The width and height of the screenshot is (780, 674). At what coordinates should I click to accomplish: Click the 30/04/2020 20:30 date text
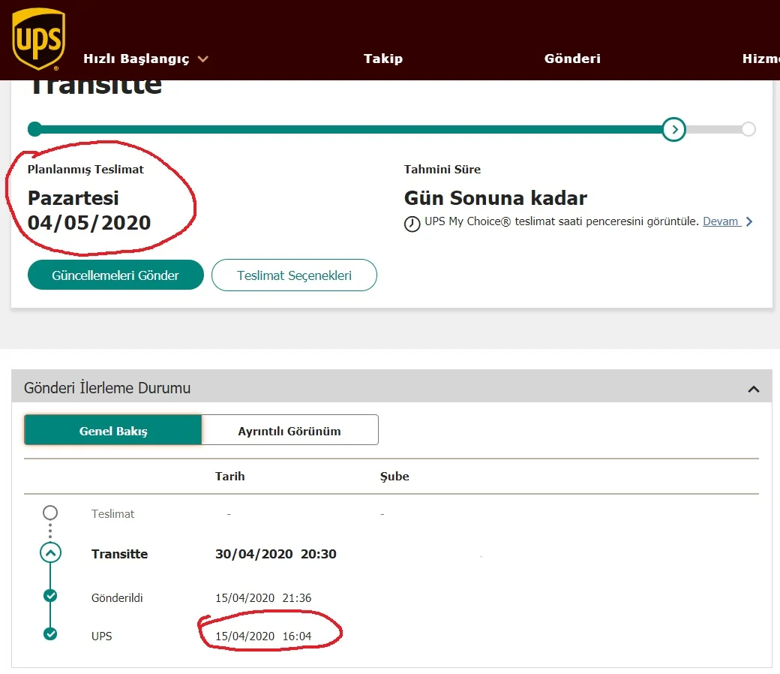(x=275, y=554)
